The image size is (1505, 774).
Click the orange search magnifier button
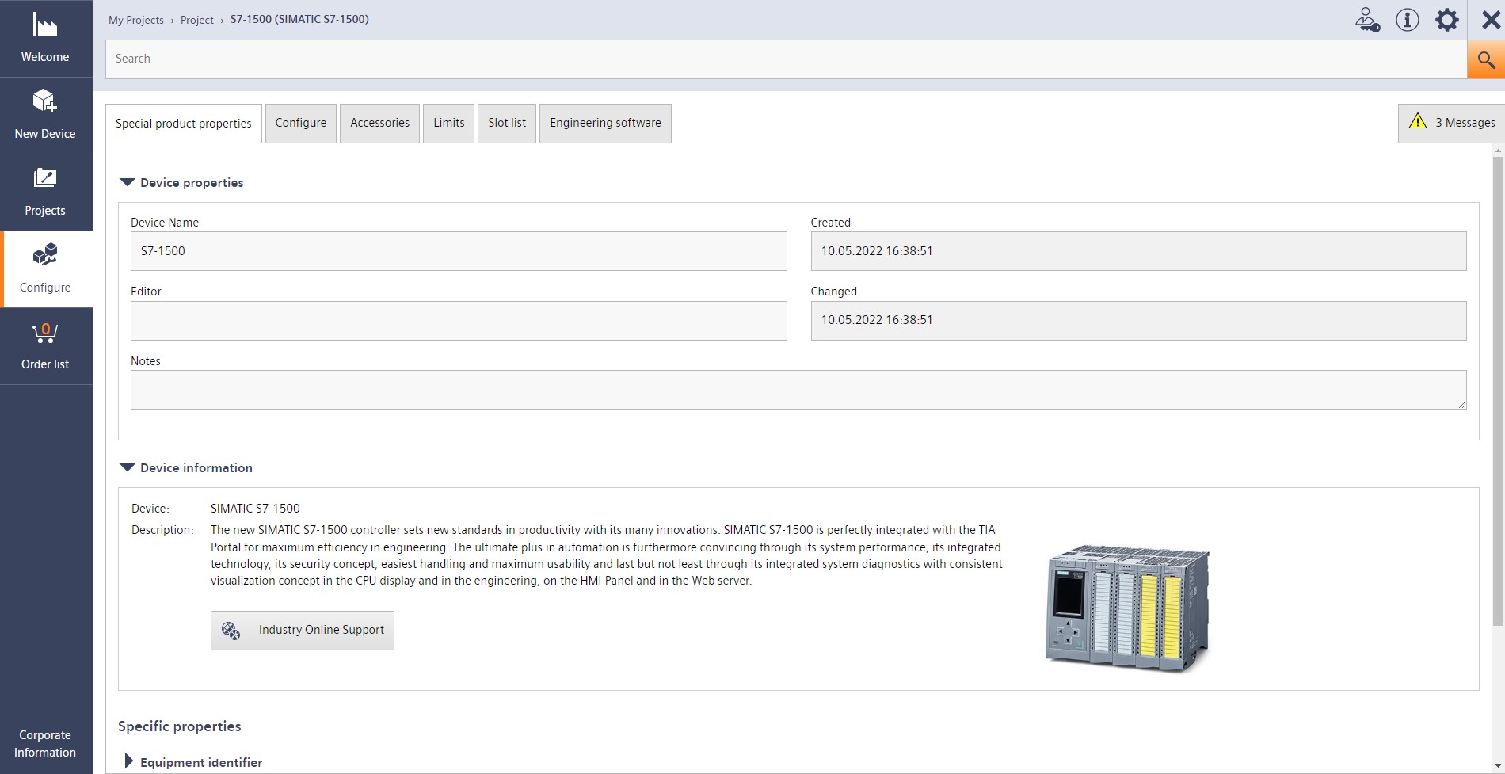tap(1485, 59)
